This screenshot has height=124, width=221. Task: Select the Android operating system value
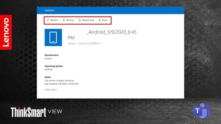(48, 70)
